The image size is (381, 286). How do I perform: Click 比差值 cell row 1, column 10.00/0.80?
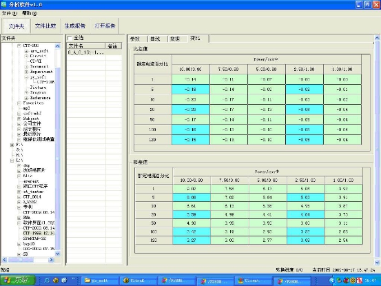click(x=190, y=79)
